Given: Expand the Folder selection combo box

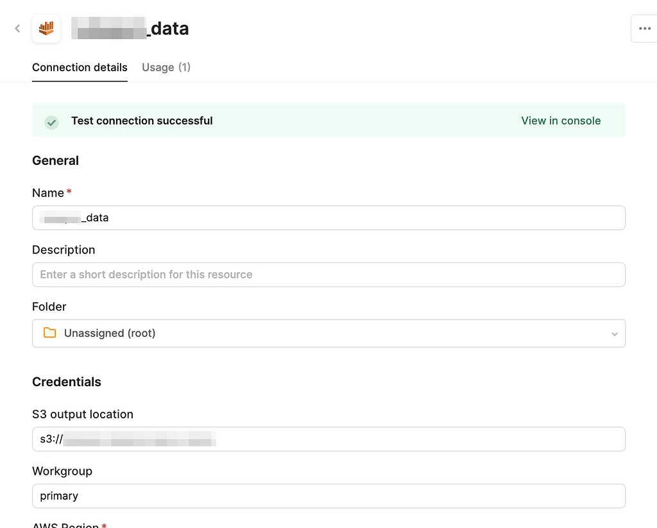Looking at the screenshot, I should coord(328,333).
